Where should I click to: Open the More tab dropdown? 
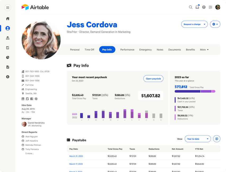204,50
